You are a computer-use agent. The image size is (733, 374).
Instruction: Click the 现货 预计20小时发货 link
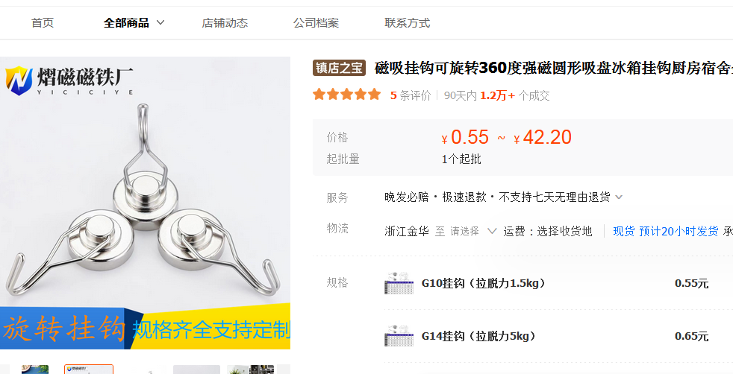pyautogui.click(x=666, y=231)
